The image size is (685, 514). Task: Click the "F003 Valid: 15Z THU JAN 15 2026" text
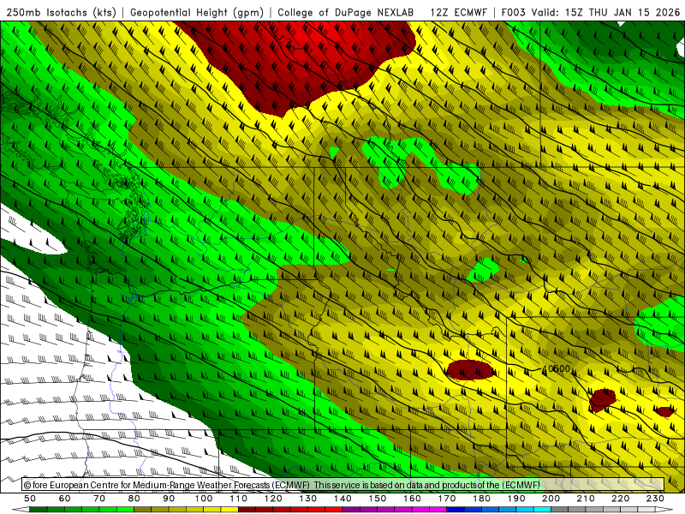(591, 12)
